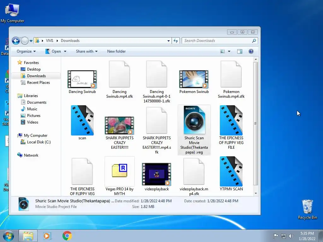The width and height of the screenshot is (323, 242).
Task: Open Recent Places in Favorites
Action: click(x=38, y=82)
